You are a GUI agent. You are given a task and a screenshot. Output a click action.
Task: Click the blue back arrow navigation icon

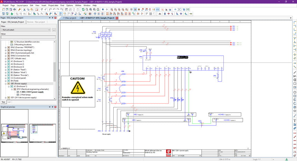(x=103, y=9)
